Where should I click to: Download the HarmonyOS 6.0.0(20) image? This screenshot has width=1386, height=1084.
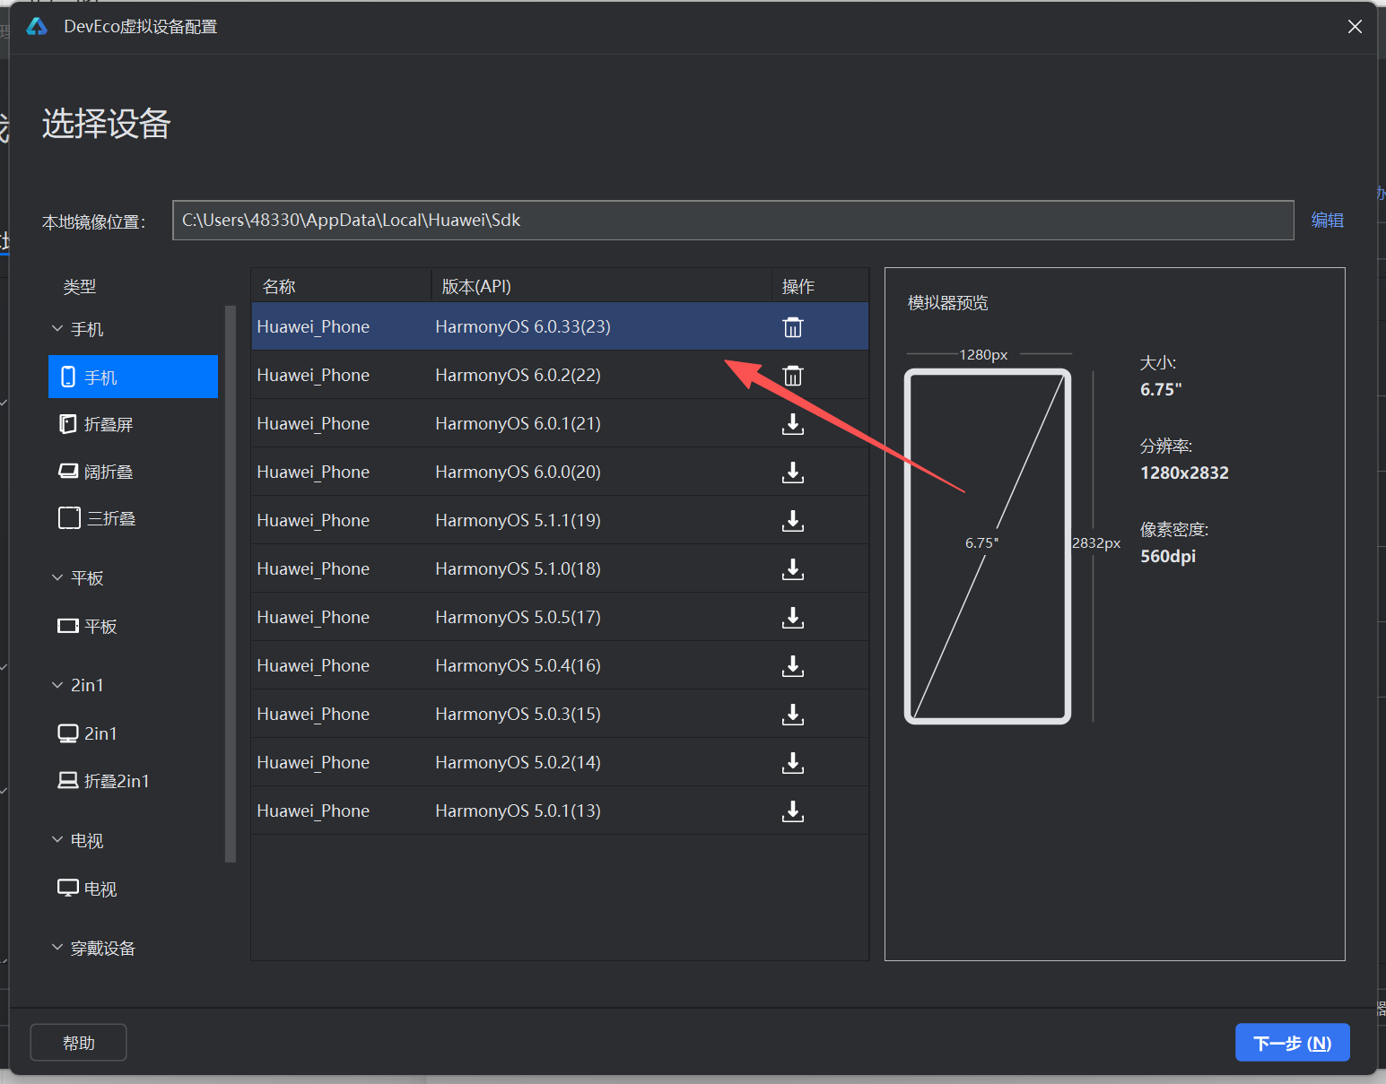tap(793, 473)
